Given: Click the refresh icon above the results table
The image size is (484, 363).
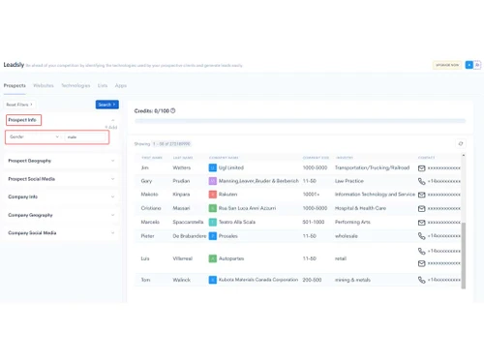Looking at the screenshot, I should click(x=461, y=143).
